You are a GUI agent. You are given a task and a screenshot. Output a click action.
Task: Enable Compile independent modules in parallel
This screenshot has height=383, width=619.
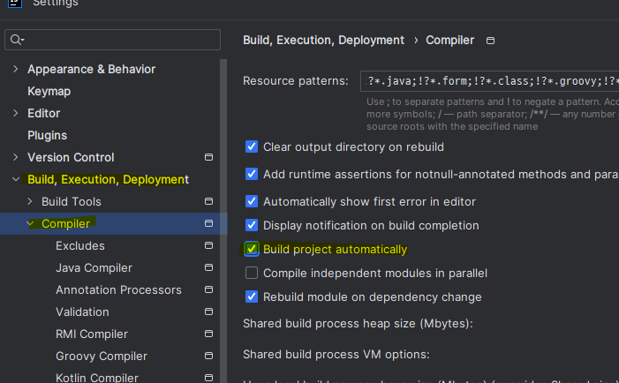click(x=252, y=274)
